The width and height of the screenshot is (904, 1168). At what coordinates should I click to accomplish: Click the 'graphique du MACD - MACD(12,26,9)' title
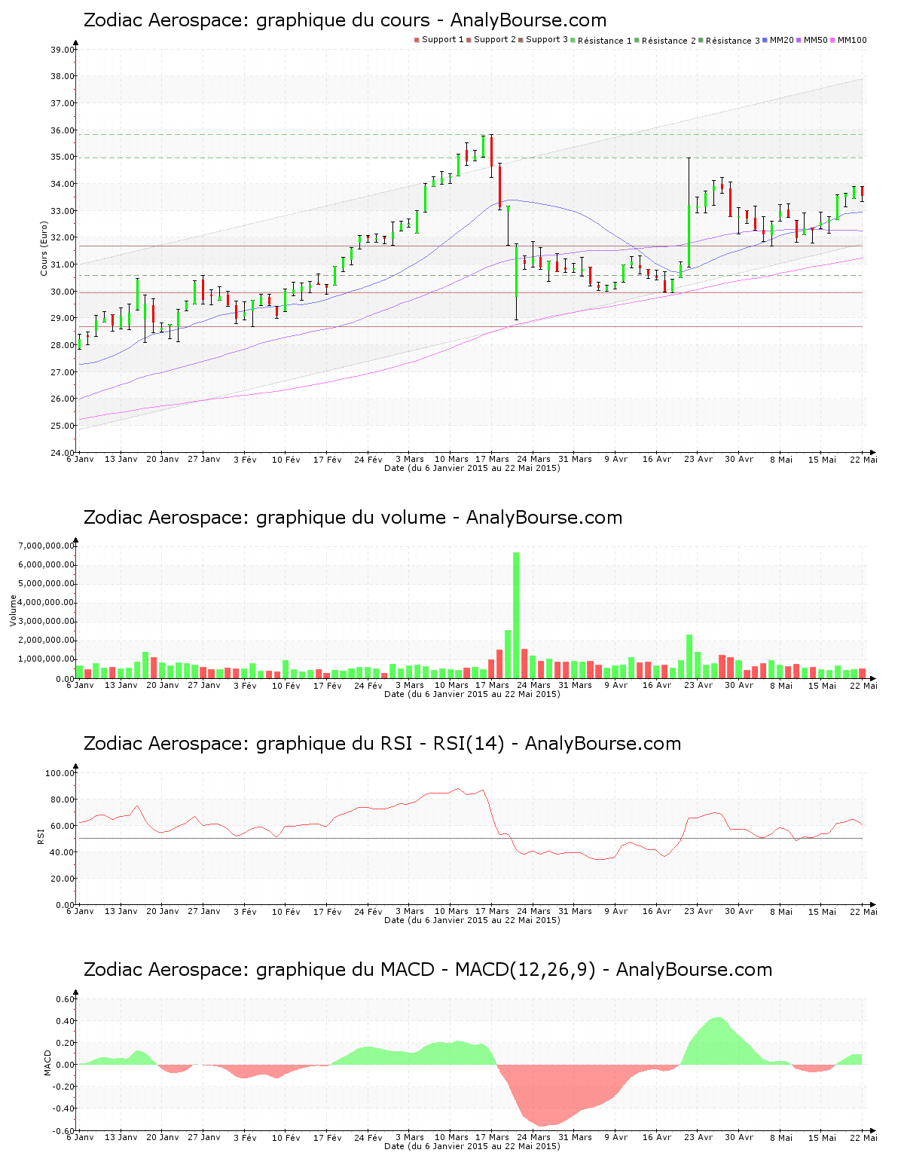pos(428,970)
